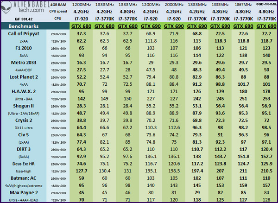Open the GTX 690 header in the 2000MHz column
The height and width of the screenshot is (203, 278).
pos(174,26)
